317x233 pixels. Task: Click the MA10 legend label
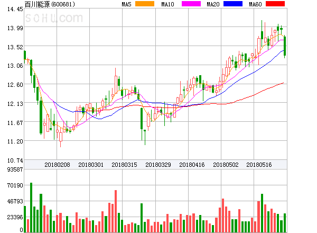tap(167, 4)
